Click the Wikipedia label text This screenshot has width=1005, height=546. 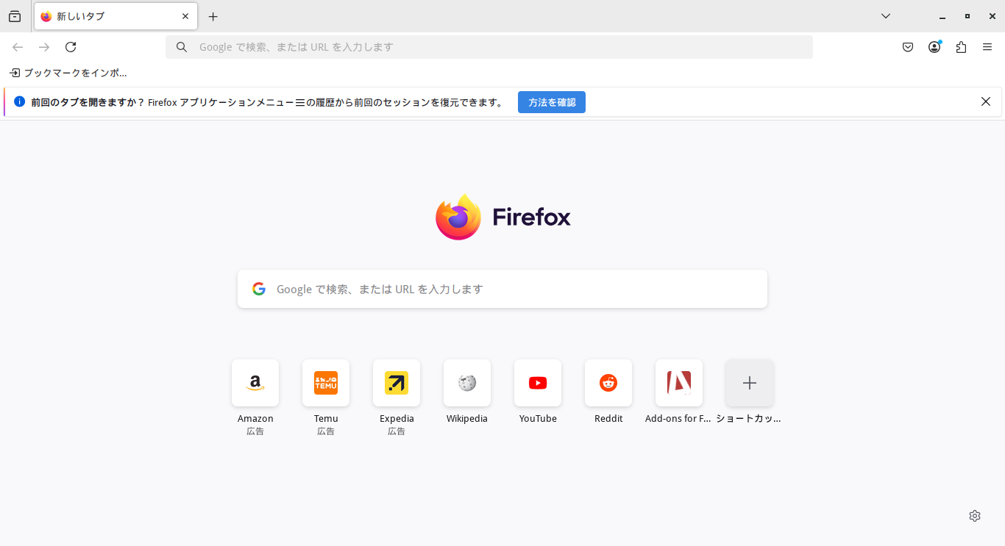tap(467, 419)
